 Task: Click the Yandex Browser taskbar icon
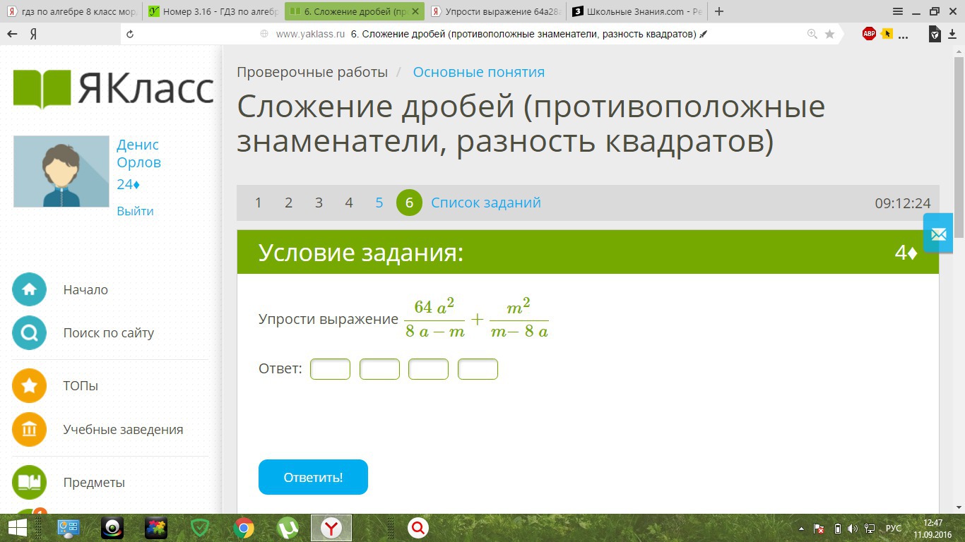(331, 528)
